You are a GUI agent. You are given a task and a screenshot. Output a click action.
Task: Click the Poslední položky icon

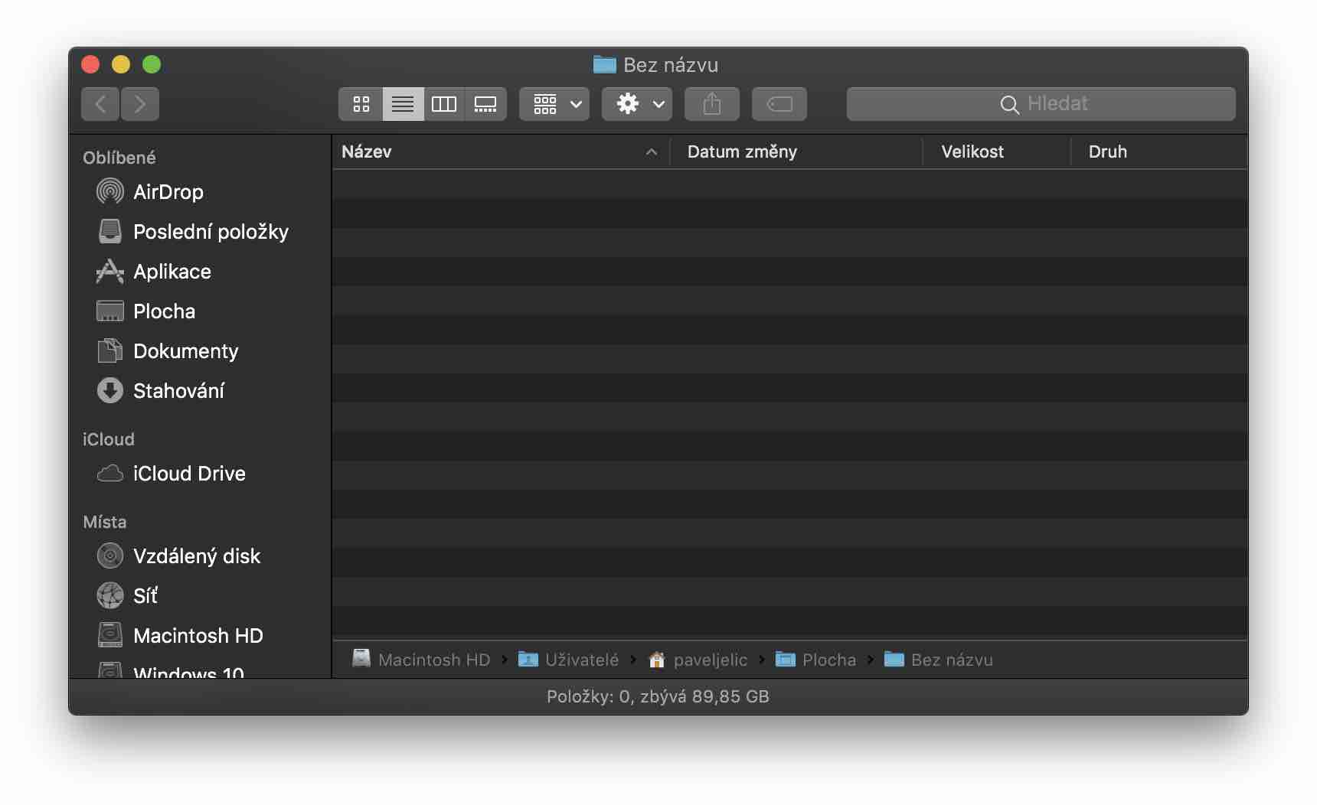[x=110, y=231]
